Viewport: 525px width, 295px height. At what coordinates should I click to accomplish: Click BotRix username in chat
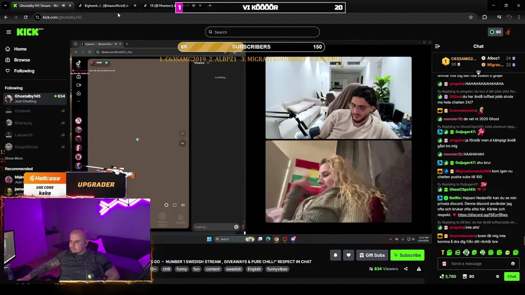click(455, 198)
